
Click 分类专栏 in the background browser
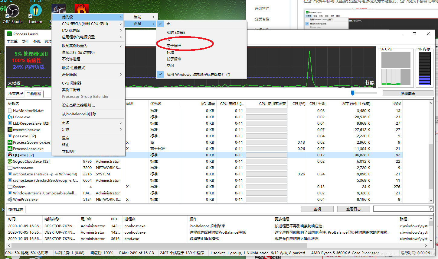[262, 19]
